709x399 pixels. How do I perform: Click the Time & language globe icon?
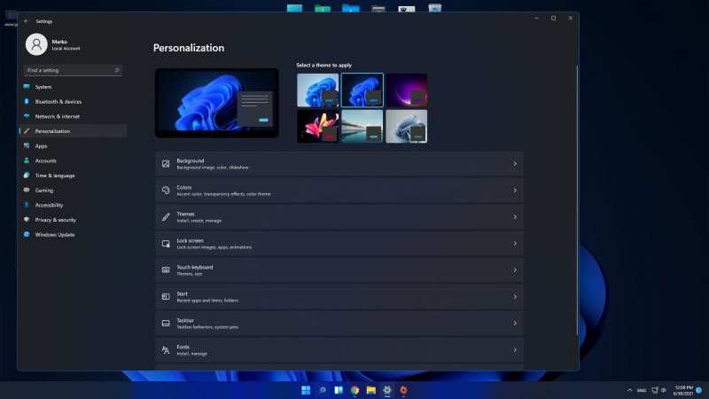(27, 175)
